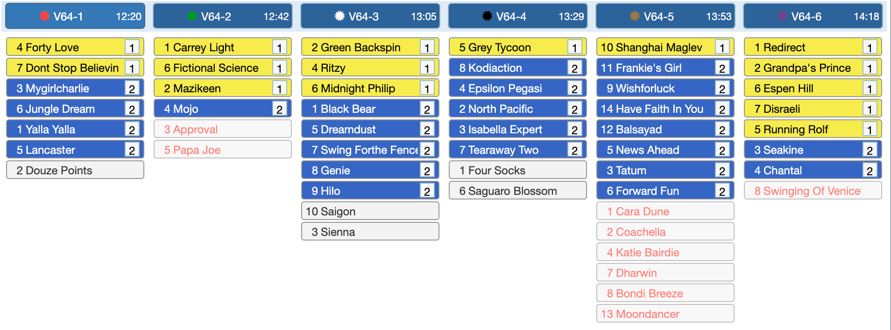Click the purple star icon for V64-6
This screenshot has height=330, width=891.
782,16
